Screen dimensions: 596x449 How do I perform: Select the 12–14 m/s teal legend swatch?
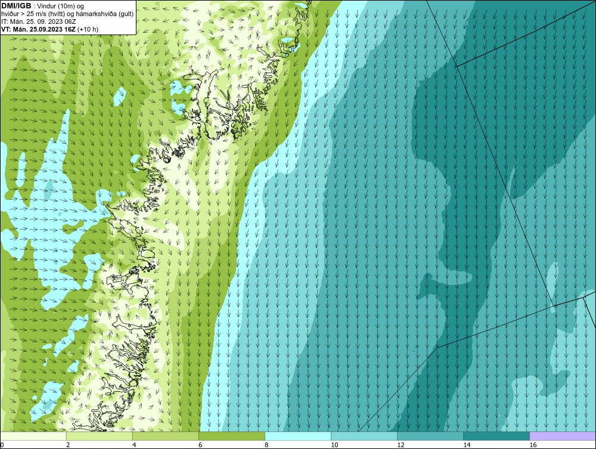(430, 436)
